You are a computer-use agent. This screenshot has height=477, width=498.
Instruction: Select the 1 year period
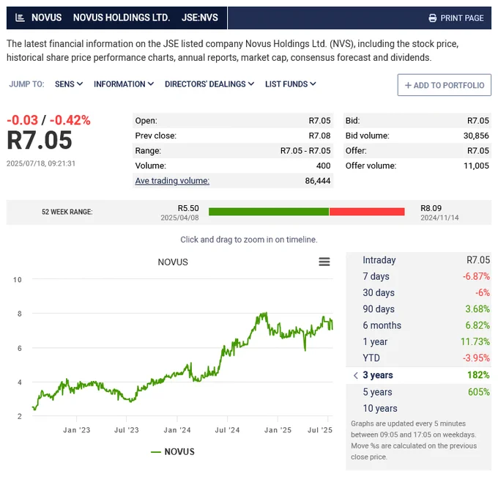(419, 341)
